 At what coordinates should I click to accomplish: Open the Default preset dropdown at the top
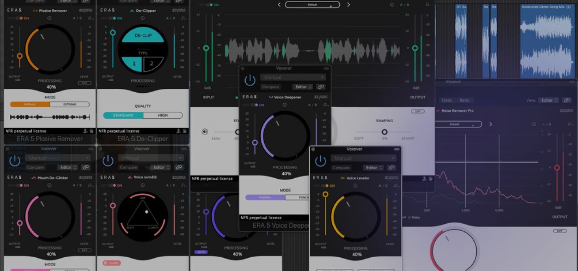click(x=312, y=4)
